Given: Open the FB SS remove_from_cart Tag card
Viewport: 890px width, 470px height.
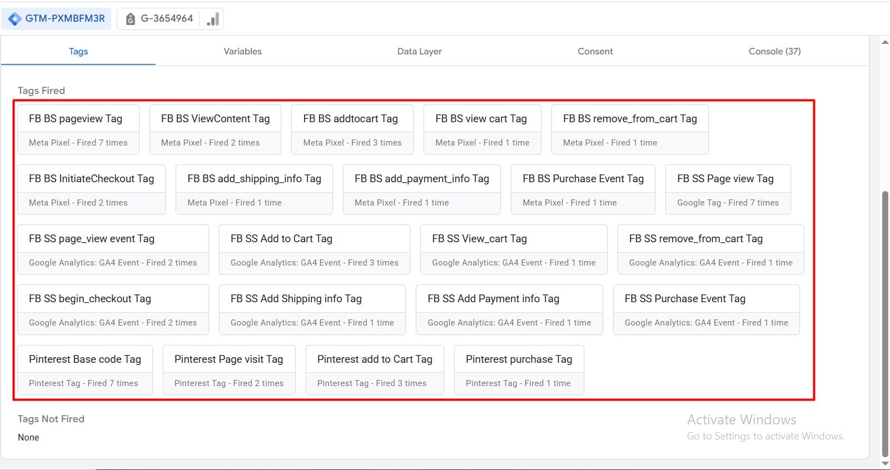Looking at the screenshot, I should [x=711, y=249].
